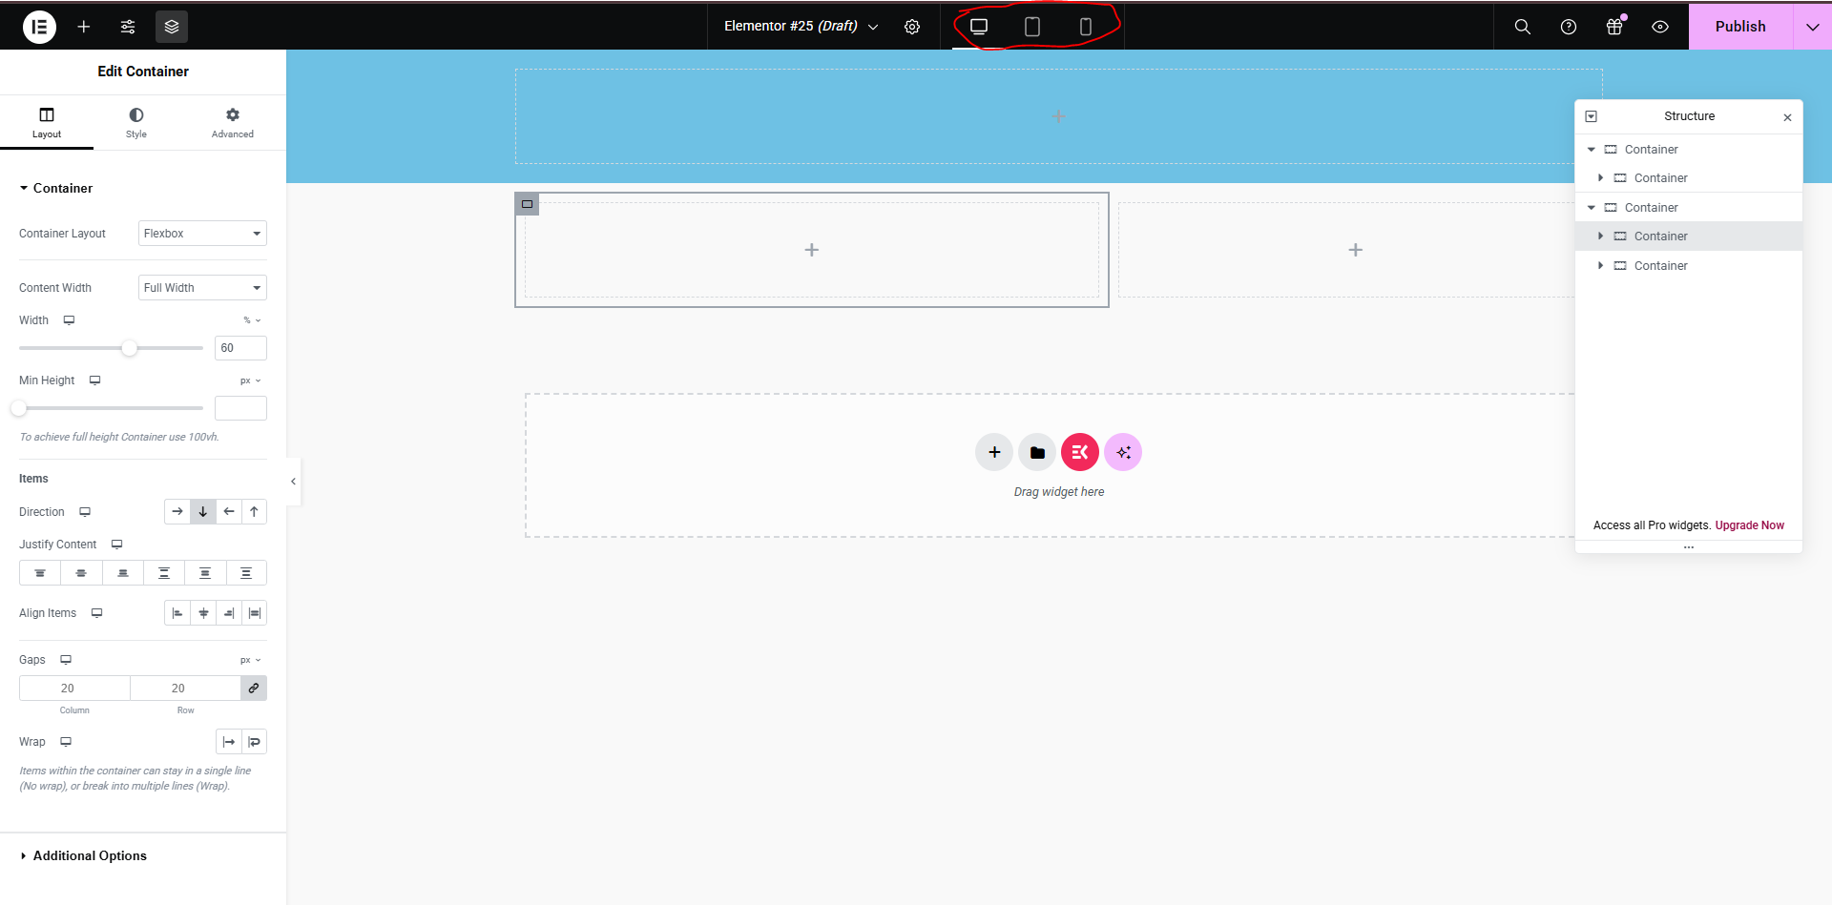Select the No Wrap option icon

pyautogui.click(x=229, y=742)
